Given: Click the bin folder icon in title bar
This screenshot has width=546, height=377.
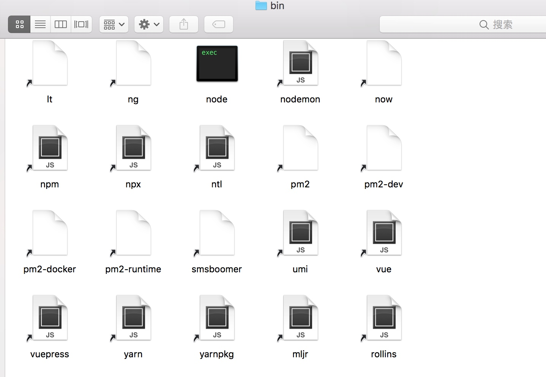Looking at the screenshot, I should (261, 5).
